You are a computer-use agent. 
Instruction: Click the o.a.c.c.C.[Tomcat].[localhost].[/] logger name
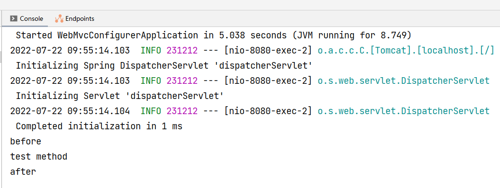click(406, 50)
